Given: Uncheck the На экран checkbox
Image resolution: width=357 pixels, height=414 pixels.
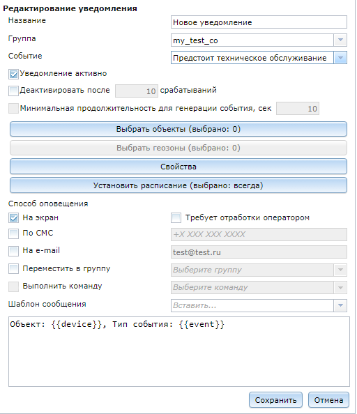Looking at the screenshot, I should pos(13,218).
